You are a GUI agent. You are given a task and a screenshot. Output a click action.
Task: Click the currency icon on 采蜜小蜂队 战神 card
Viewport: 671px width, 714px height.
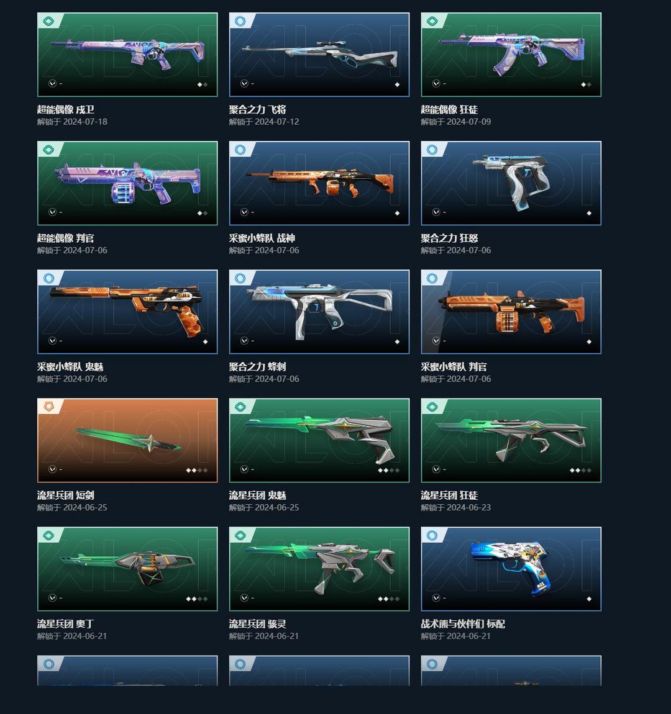[x=245, y=212]
